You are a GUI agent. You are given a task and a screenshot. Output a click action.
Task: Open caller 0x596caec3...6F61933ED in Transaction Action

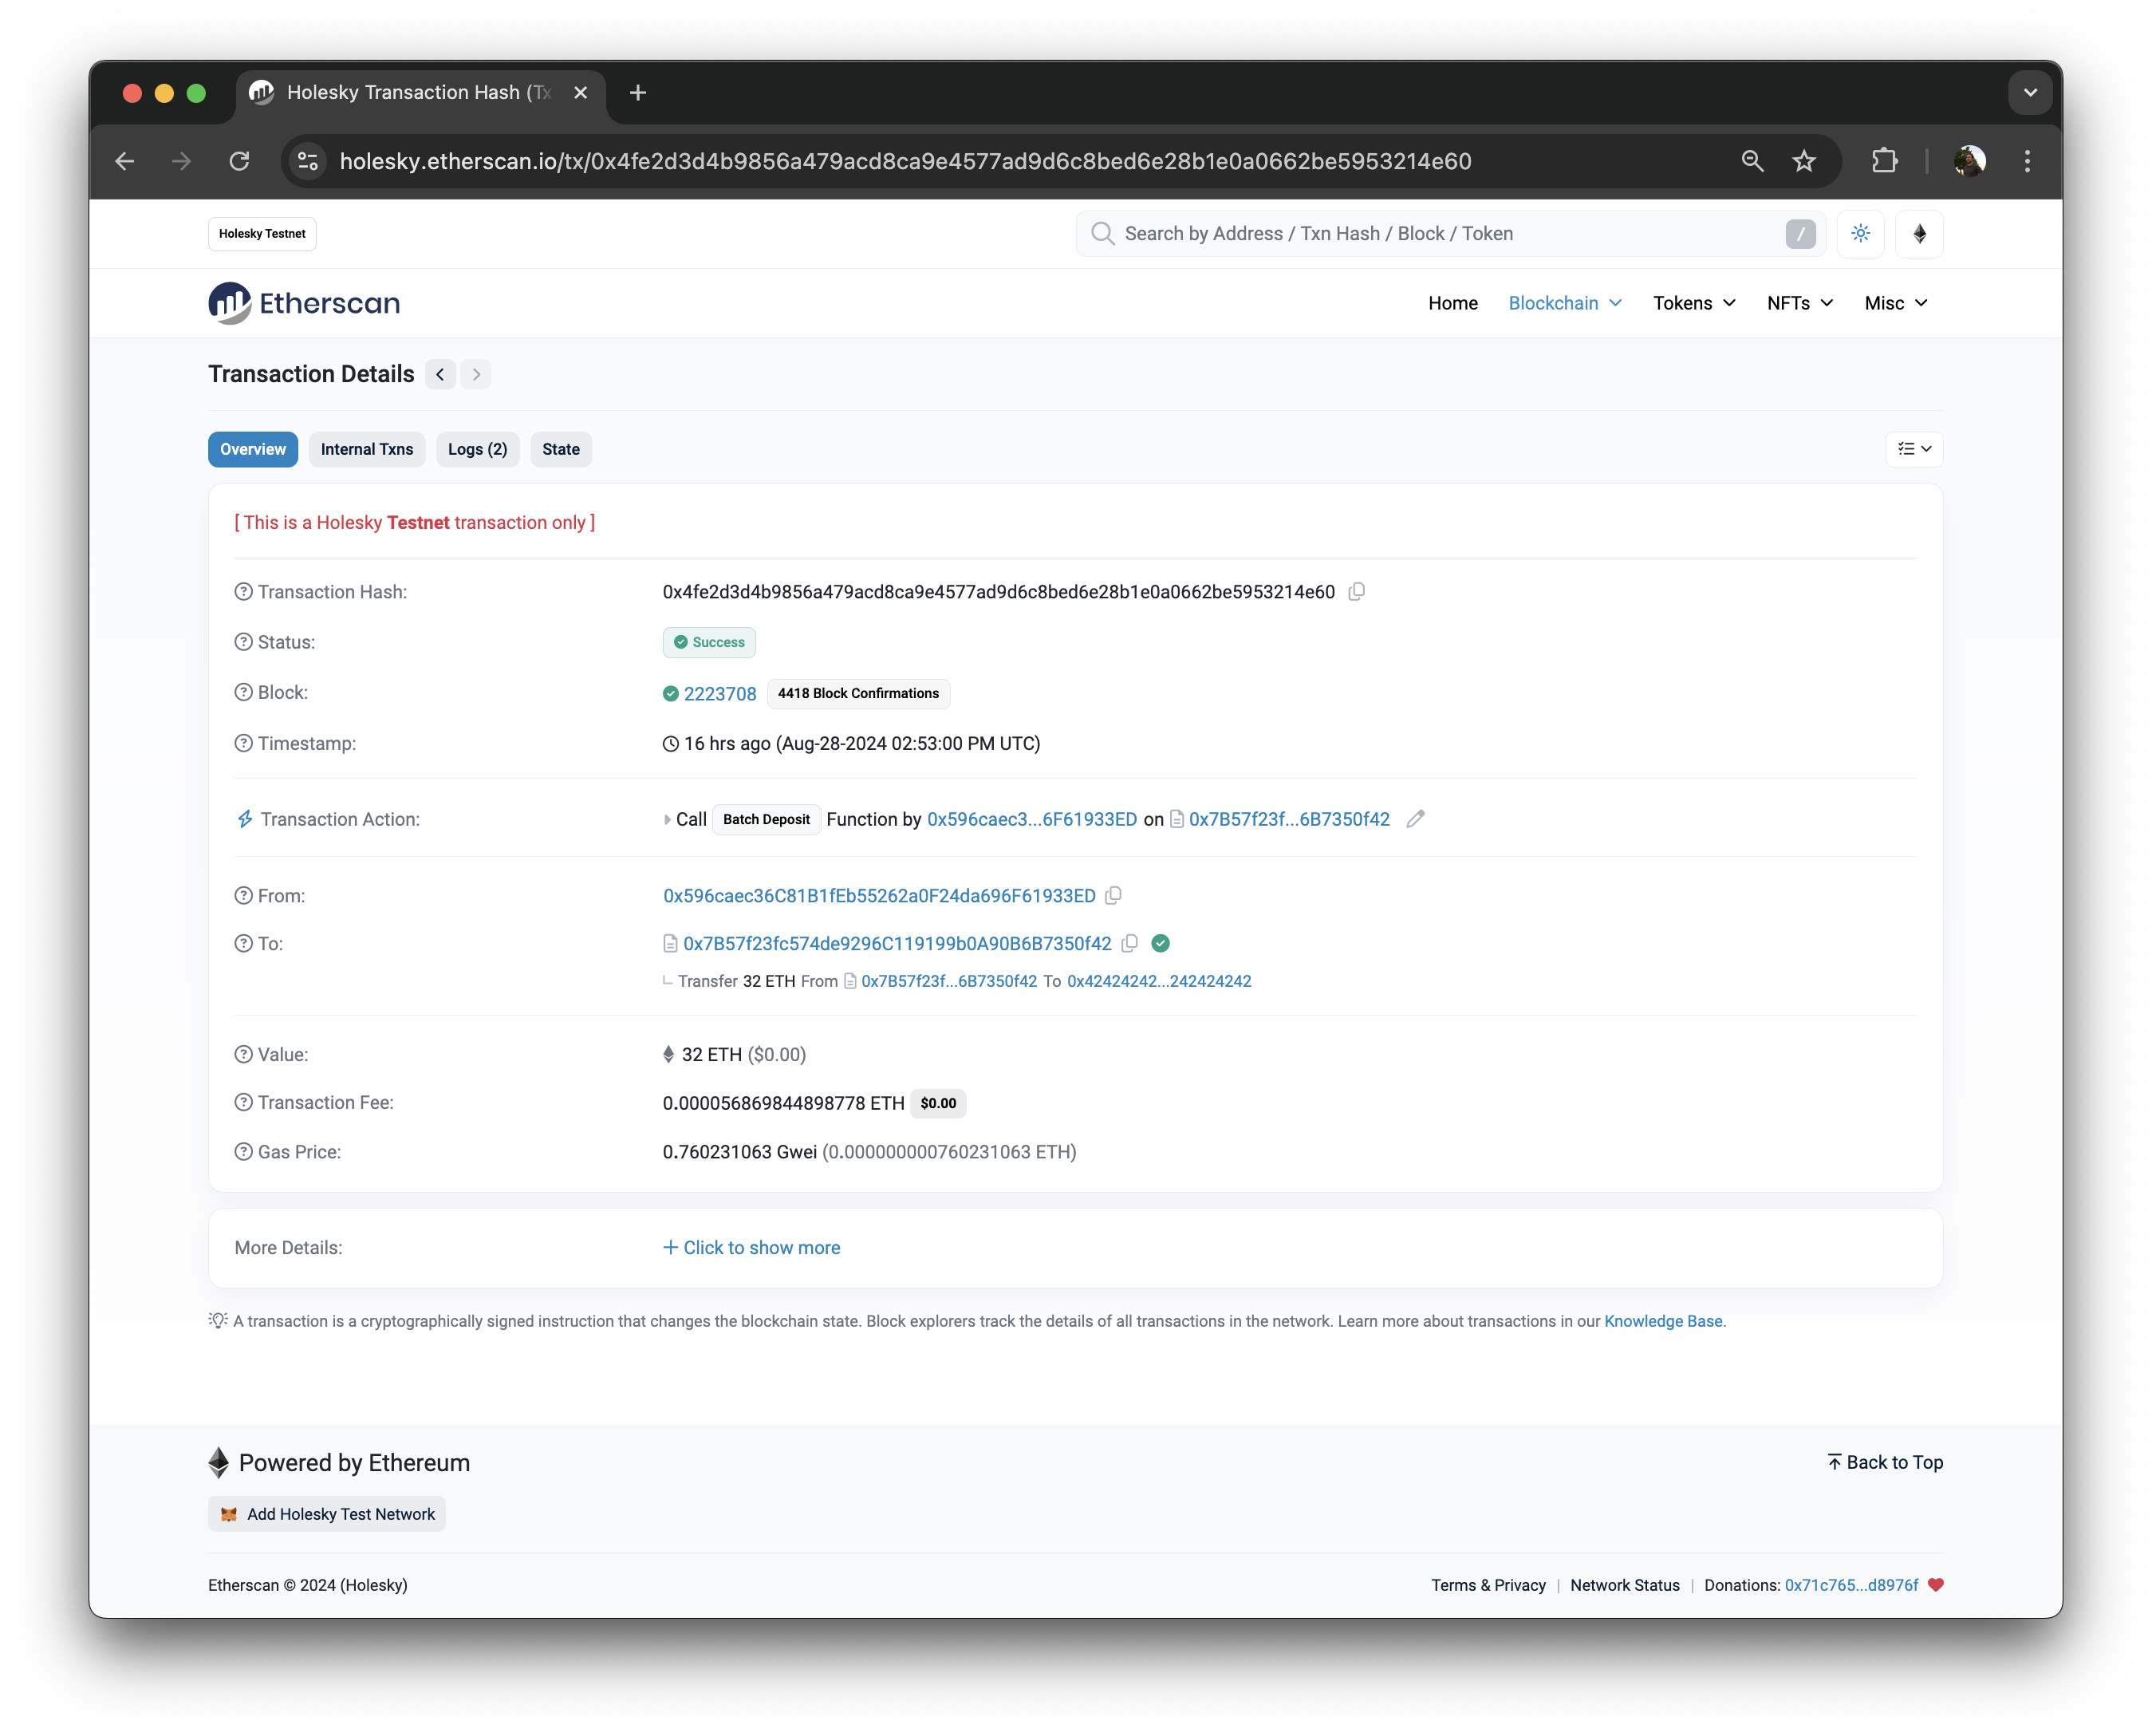pyautogui.click(x=1031, y=819)
